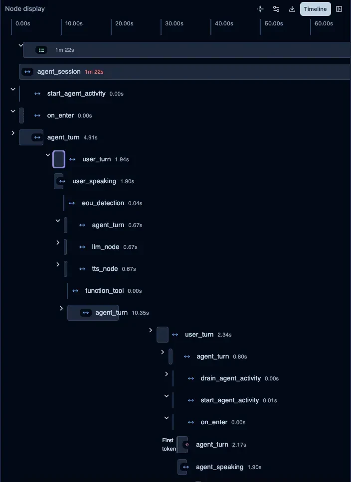This screenshot has height=482, width=351.
Task: Expand the agent_turn 10.35s row
Action: click(x=61, y=308)
